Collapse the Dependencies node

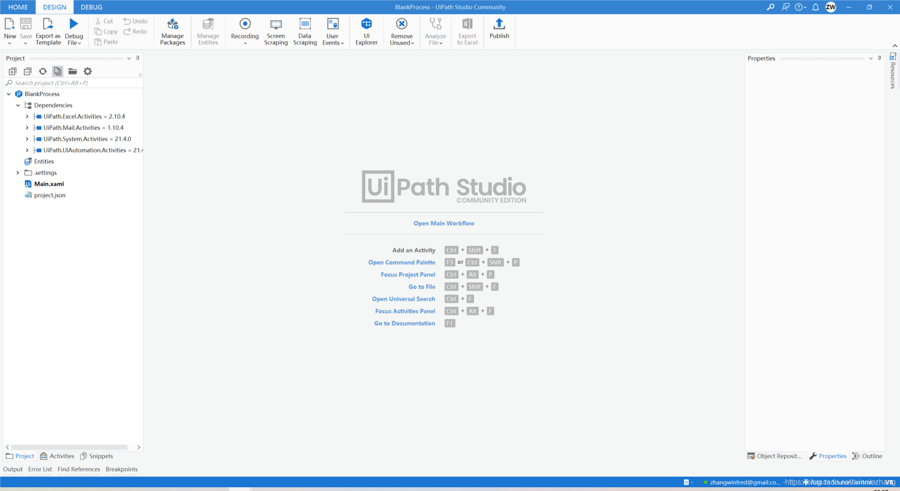pyautogui.click(x=18, y=105)
